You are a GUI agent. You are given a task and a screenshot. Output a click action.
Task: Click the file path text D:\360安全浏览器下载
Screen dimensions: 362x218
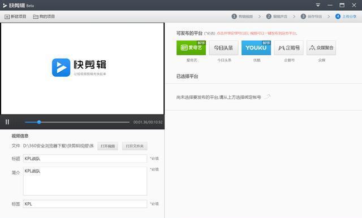point(58,146)
